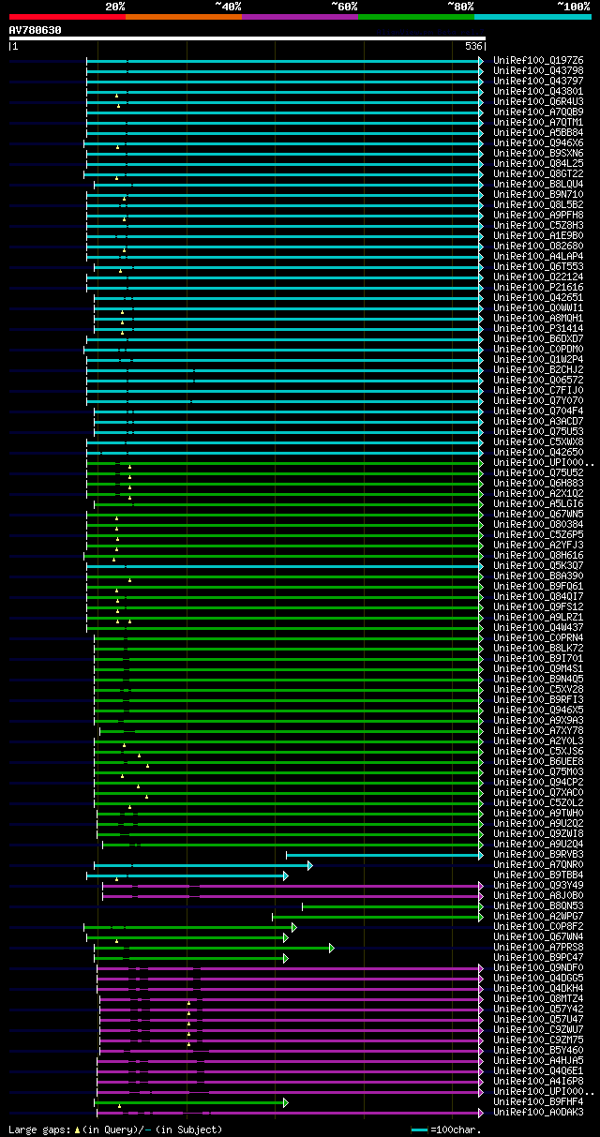Select label UniRef100_P21616
Screen dimensions: 600x1137
tap(538, 287)
